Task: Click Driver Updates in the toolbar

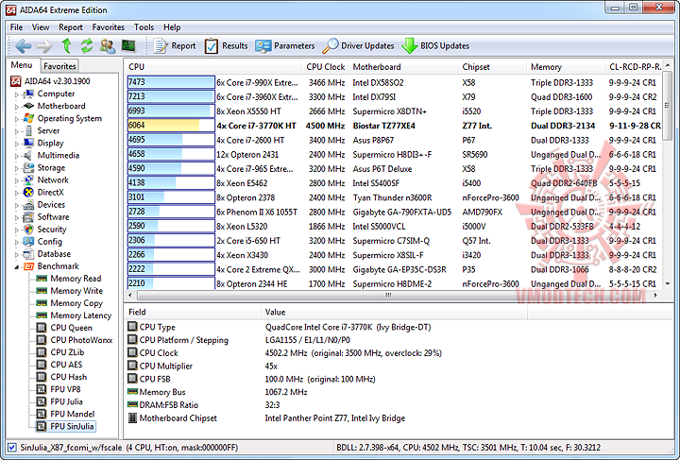Action: [x=358, y=46]
